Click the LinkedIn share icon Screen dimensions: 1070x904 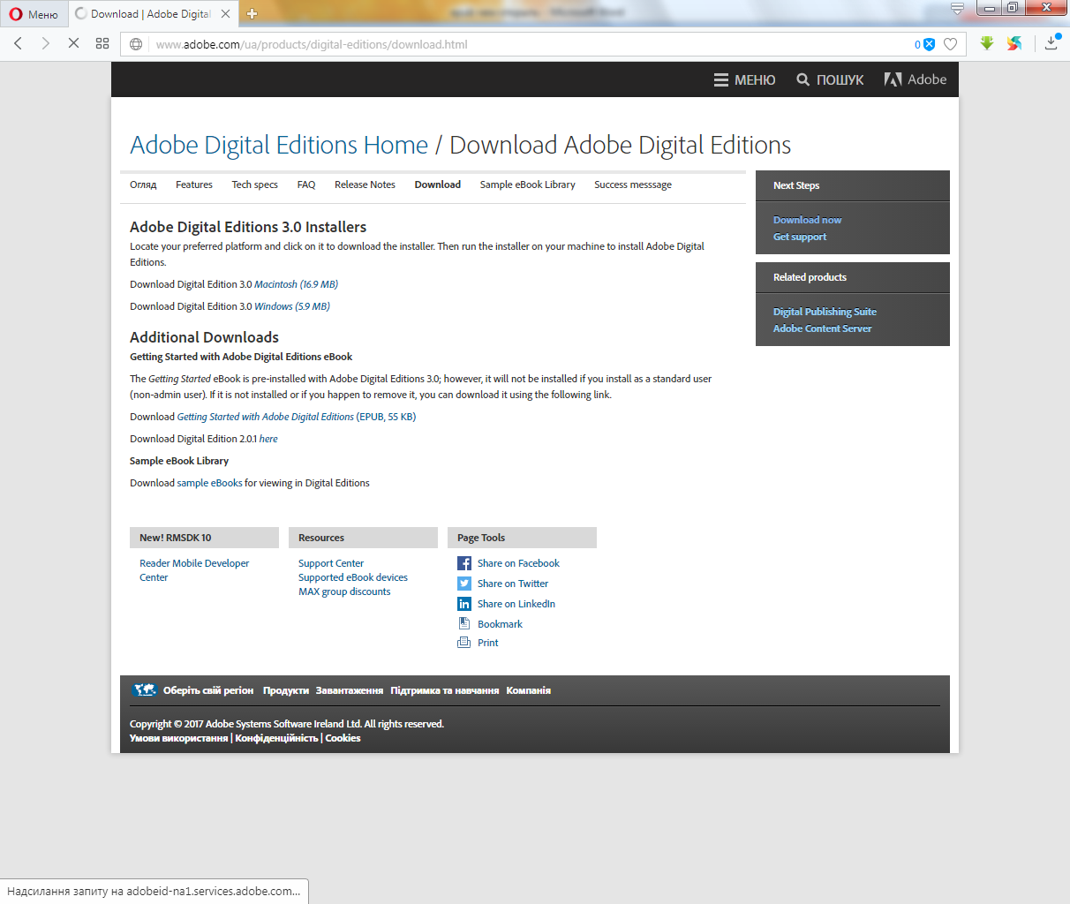coord(464,604)
